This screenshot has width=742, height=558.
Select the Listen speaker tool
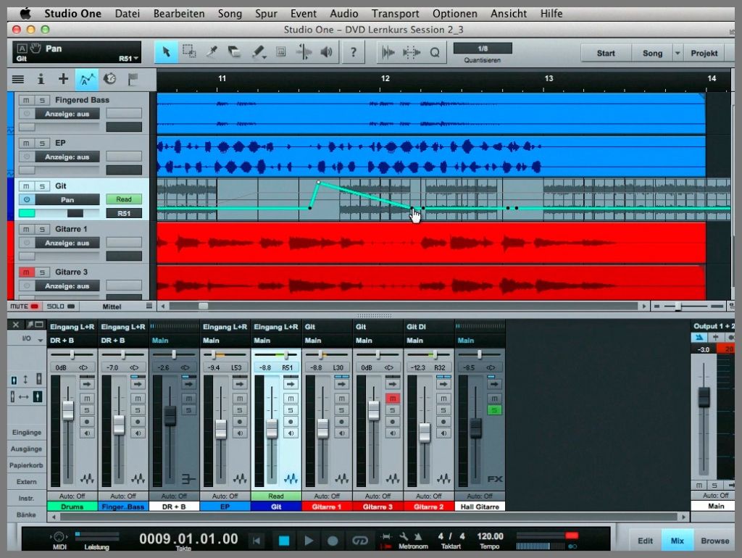327,51
